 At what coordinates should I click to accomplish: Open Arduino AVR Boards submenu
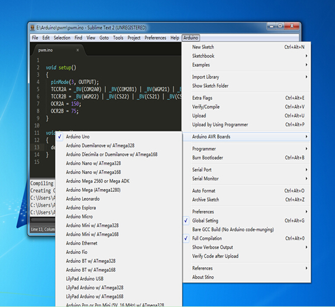[247, 136]
